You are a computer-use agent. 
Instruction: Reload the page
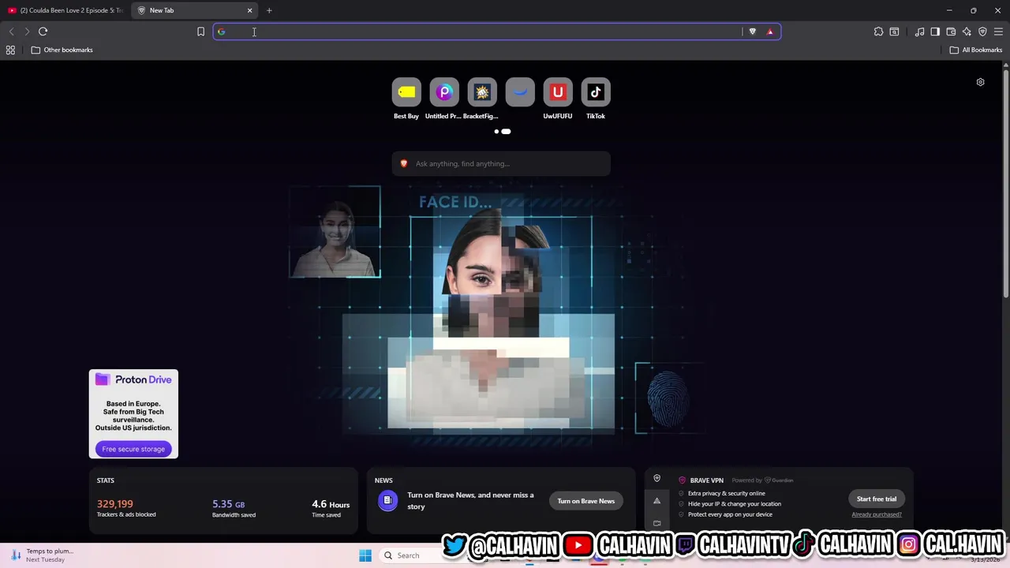click(43, 32)
